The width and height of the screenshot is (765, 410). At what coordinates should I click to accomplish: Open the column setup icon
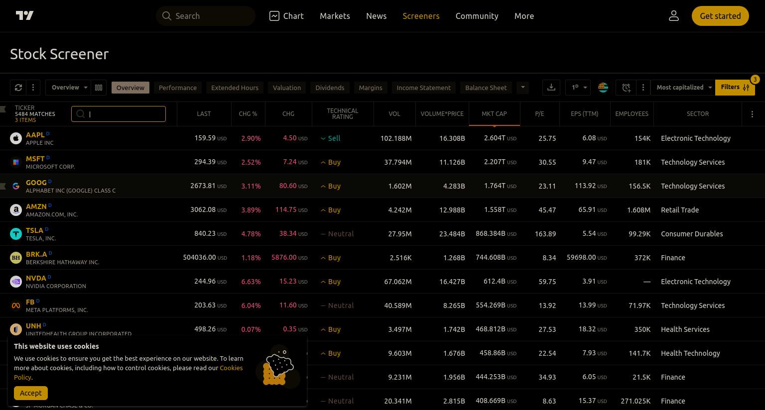tap(99, 88)
